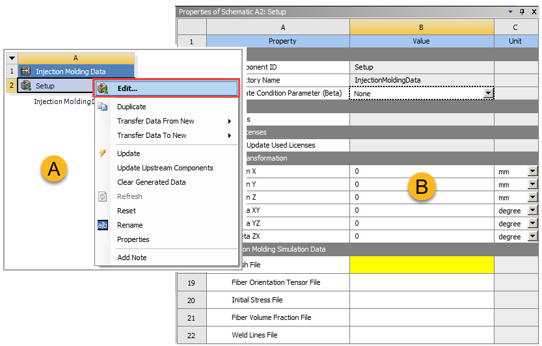Select Update Upstream Components
This screenshot has height=346, width=542.
[167, 168]
